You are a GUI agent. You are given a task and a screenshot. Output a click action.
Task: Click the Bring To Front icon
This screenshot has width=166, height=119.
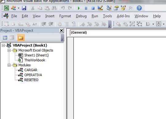pos(118,24)
